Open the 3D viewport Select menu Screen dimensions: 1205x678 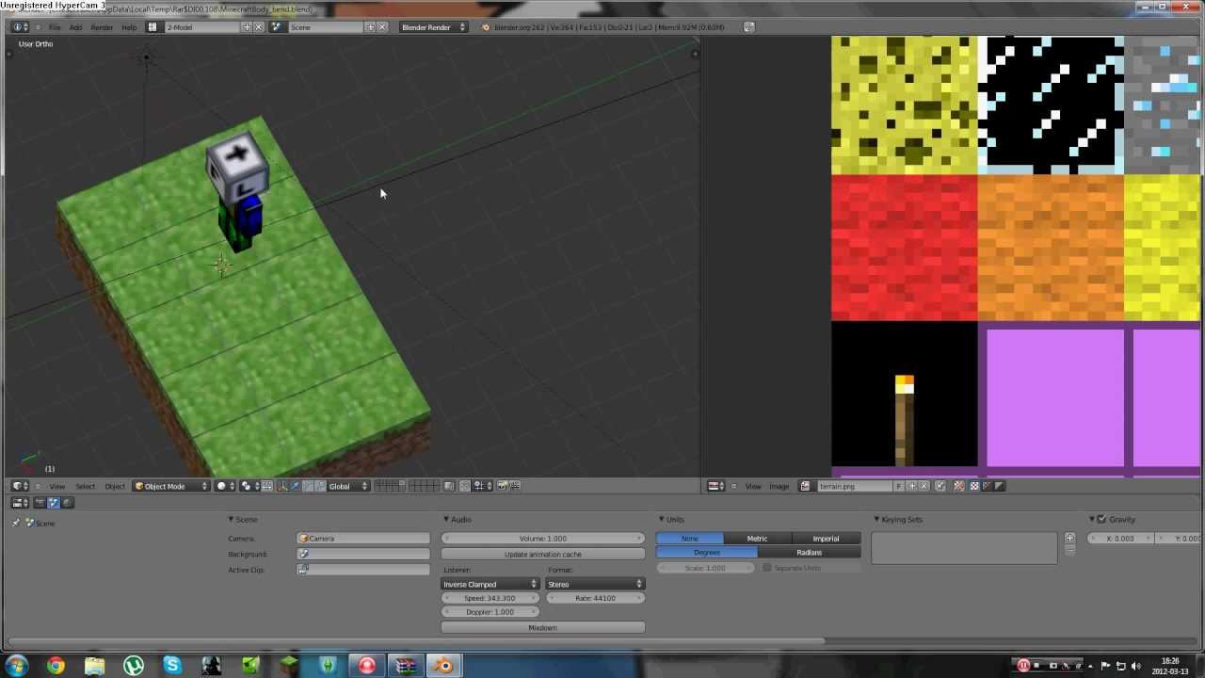(x=85, y=486)
